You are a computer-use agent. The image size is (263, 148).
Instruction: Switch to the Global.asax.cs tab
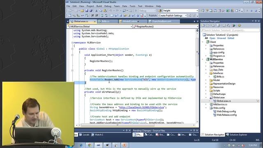tap(81, 21)
